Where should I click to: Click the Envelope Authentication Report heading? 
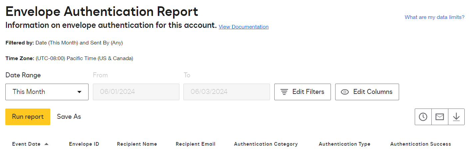click(x=102, y=12)
